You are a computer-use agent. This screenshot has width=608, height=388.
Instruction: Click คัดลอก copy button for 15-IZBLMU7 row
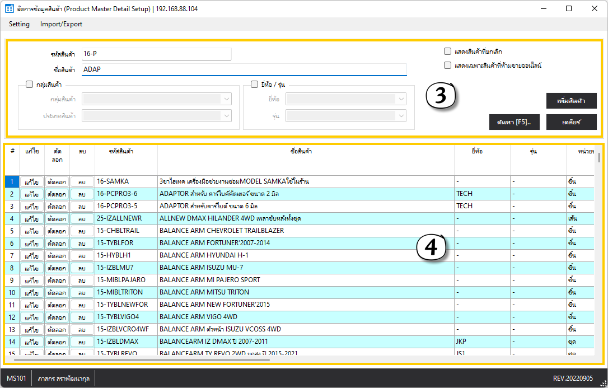tap(57, 268)
